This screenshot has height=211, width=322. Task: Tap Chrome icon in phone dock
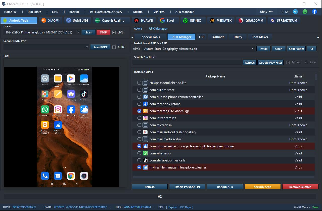coord(71,176)
